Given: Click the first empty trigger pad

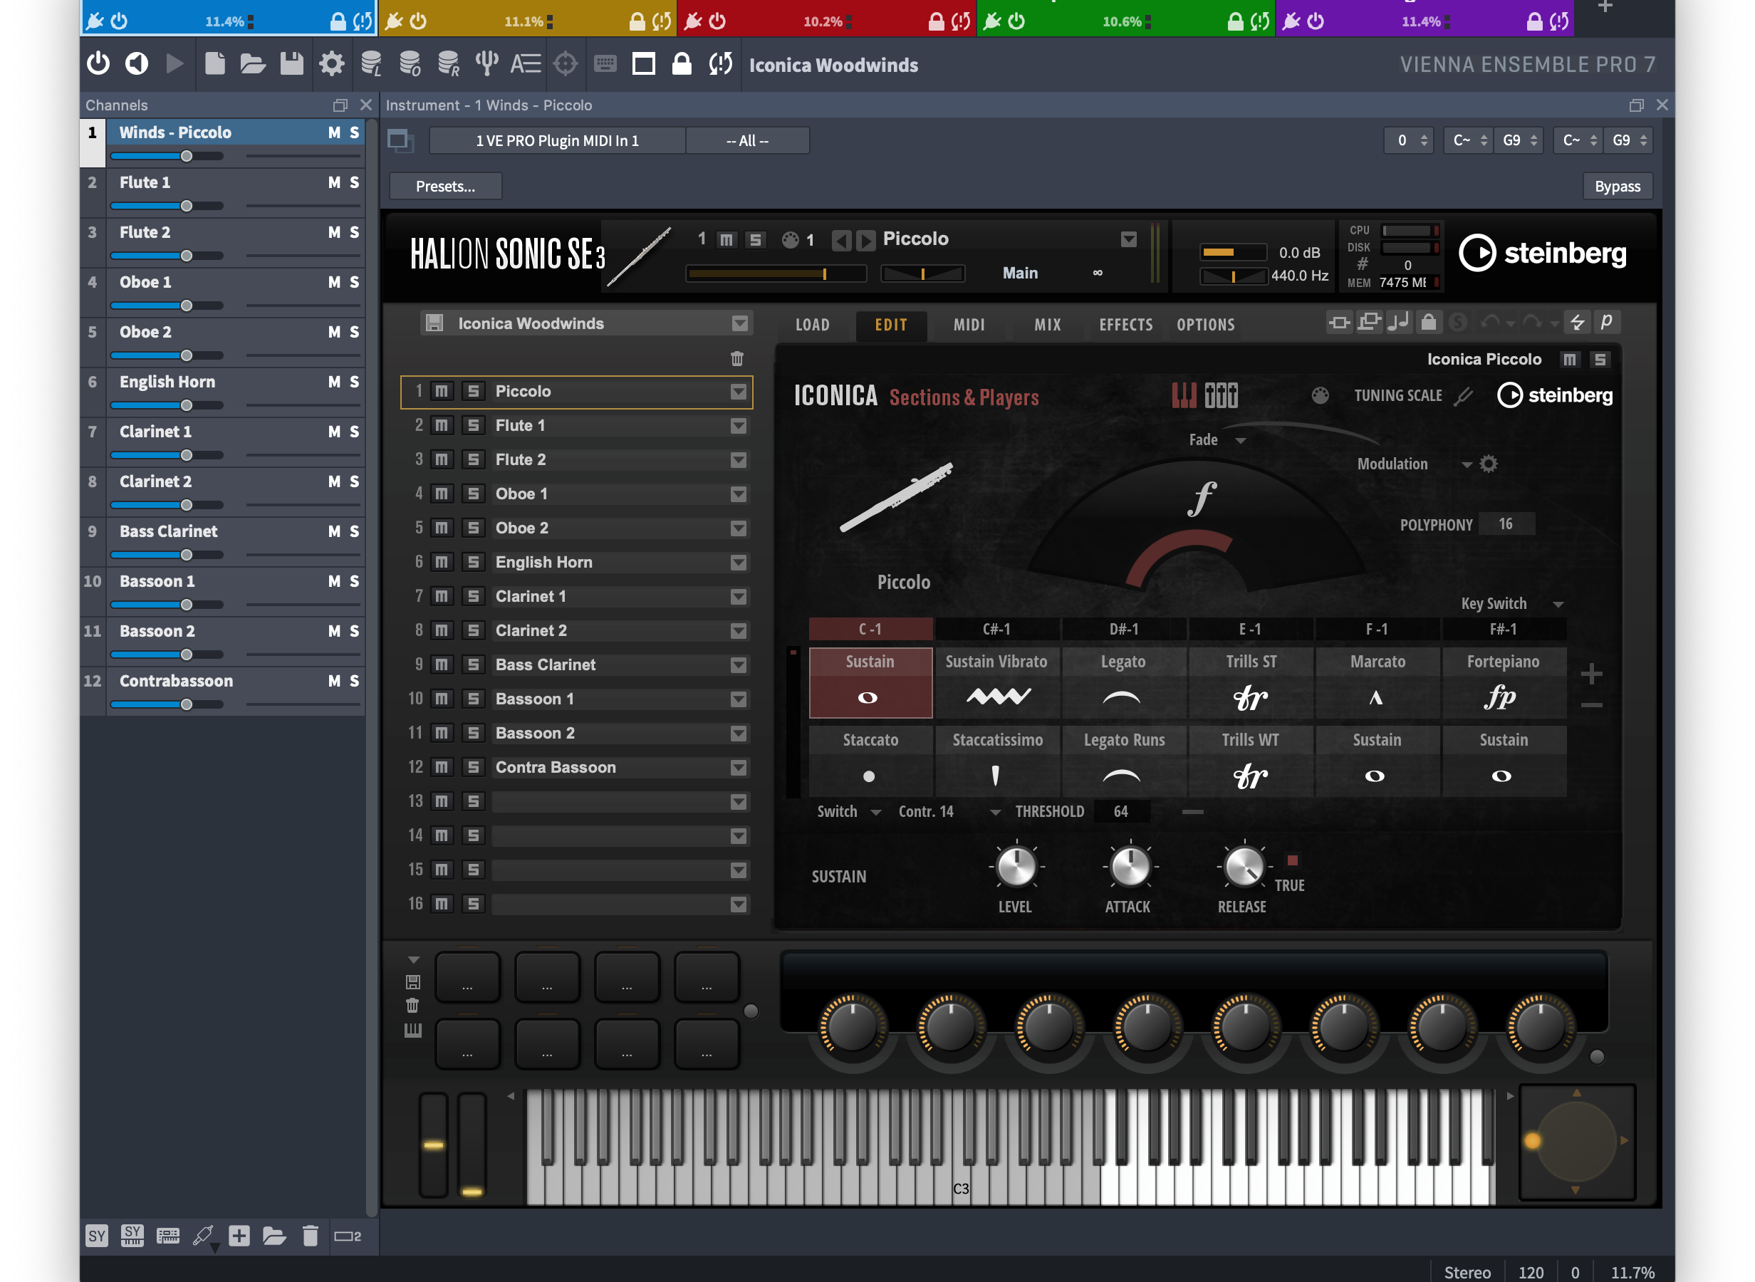Looking at the screenshot, I should coord(467,976).
